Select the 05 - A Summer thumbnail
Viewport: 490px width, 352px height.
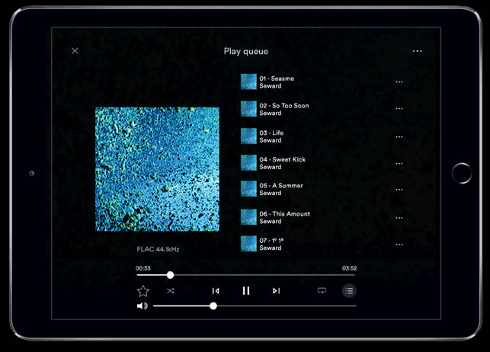pyautogui.click(x=248, y=189)
